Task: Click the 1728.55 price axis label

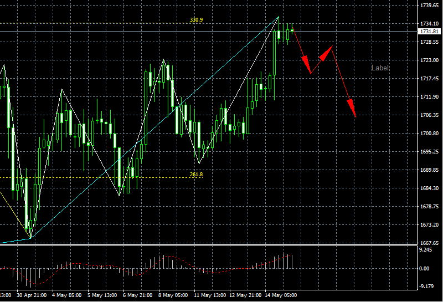Action: pyautogui.click(x=430, y=42)
